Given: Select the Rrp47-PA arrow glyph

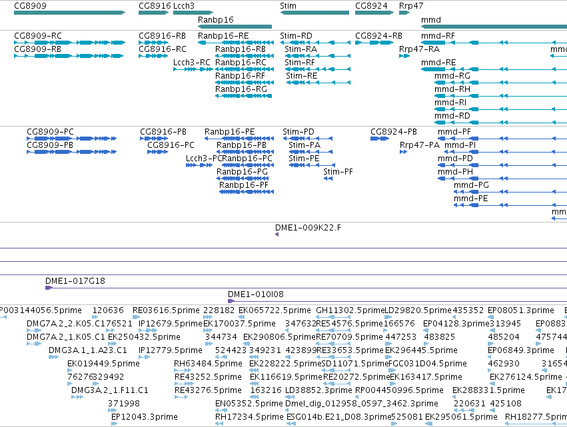Looking at the screenshot, I should click(x=403, y=152).
